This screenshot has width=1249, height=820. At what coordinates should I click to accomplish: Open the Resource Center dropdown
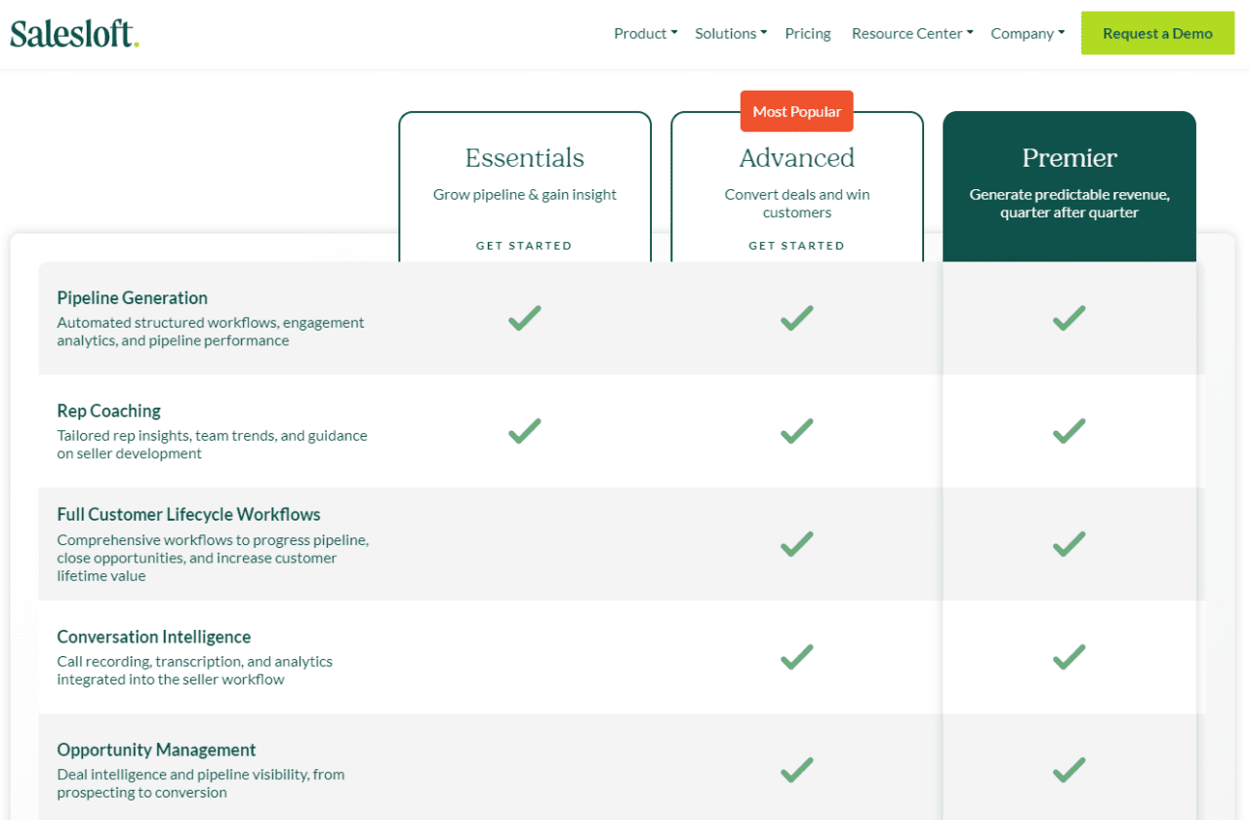coord(910,33)
